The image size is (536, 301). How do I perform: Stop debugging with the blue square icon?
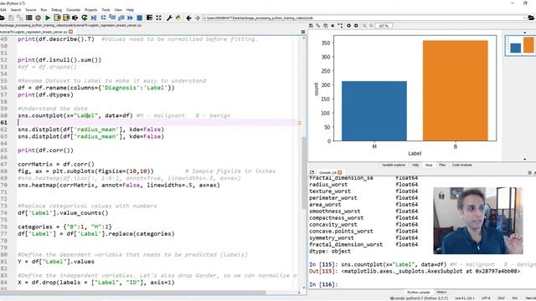(x=140, y=18)
